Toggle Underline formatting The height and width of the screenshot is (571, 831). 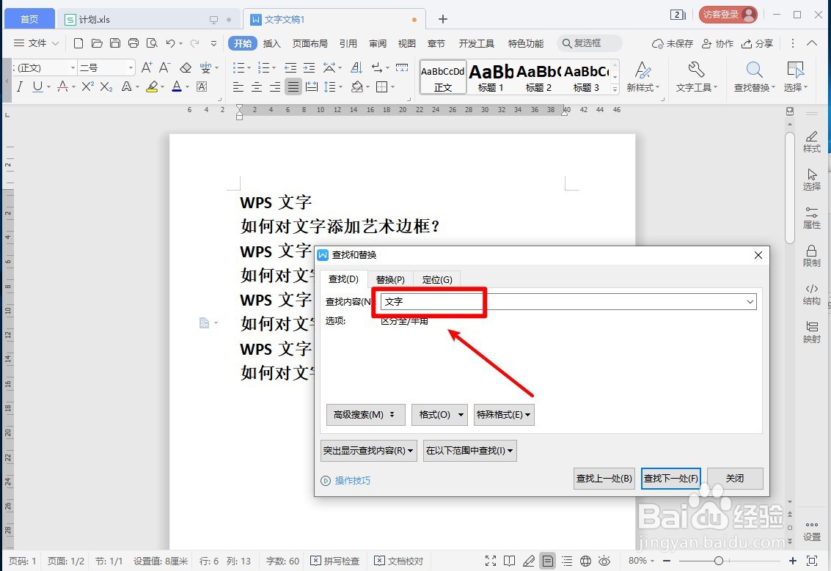[x=37, y=86]
